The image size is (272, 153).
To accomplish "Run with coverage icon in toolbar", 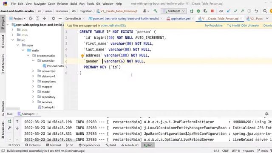I will point(205,11).
